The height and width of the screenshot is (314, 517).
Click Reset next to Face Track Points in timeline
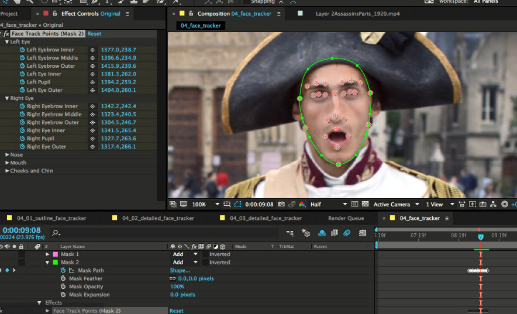[x=177, y=310]
